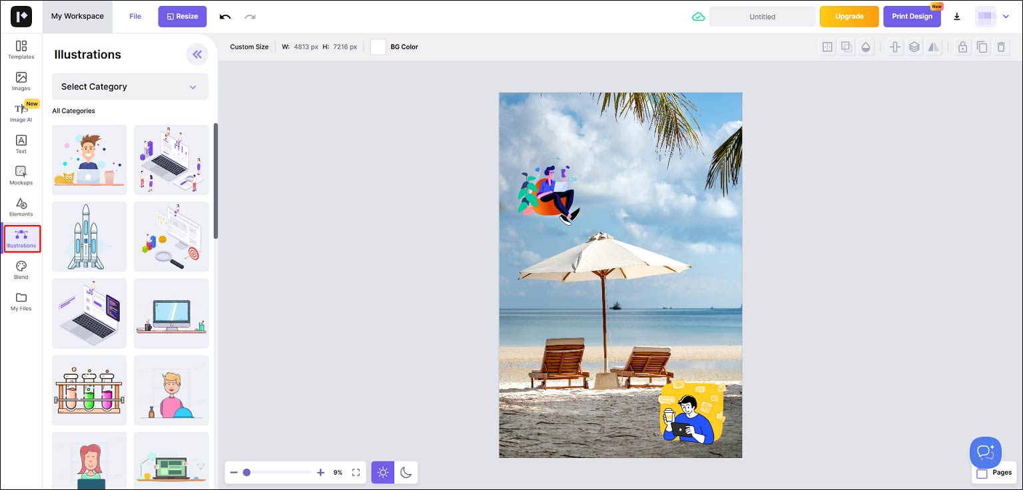Open the Mockups panel

21,175
